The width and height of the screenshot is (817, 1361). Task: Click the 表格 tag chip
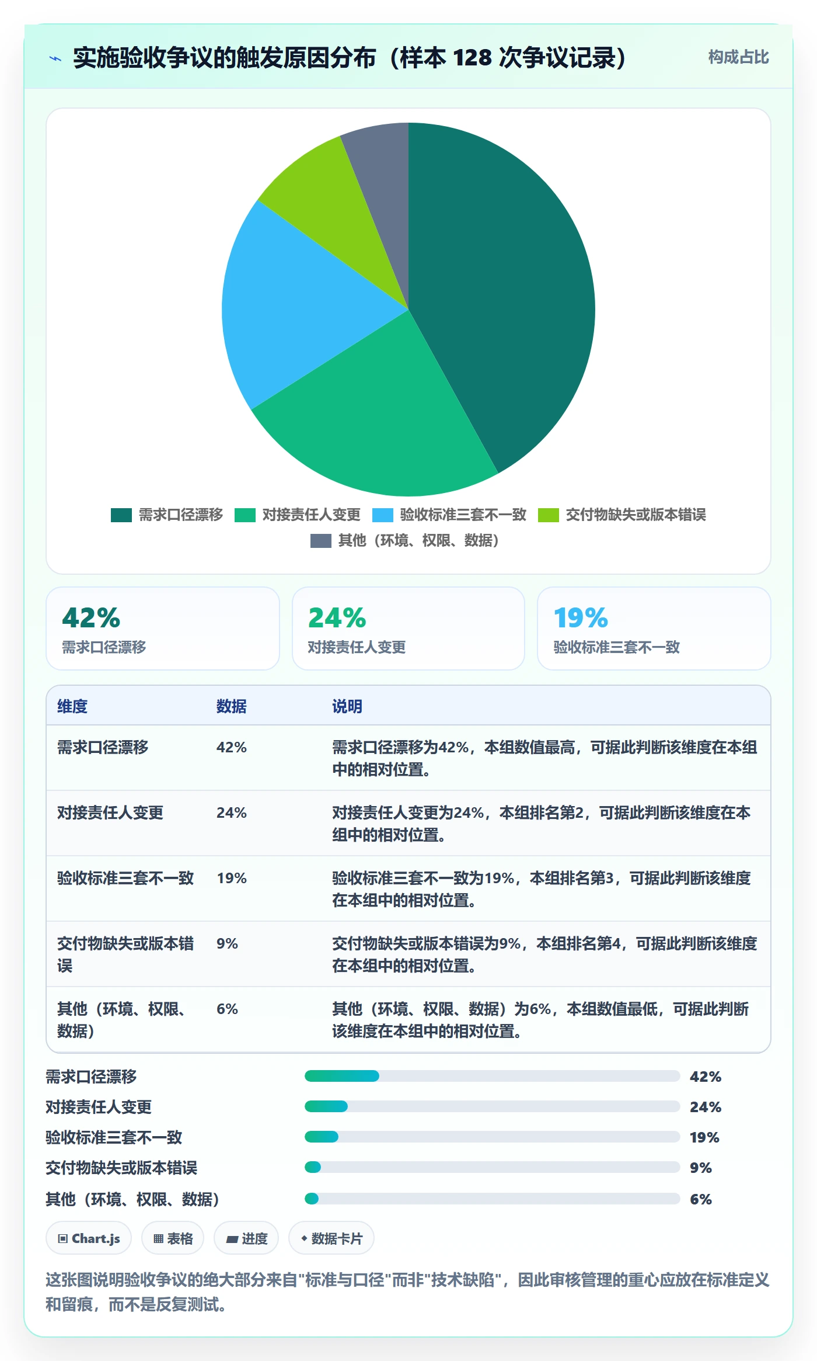click(x=173, y=1238)
